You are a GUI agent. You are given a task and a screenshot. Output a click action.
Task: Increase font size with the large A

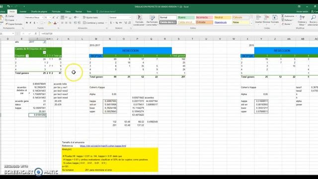tap(54, 18)
